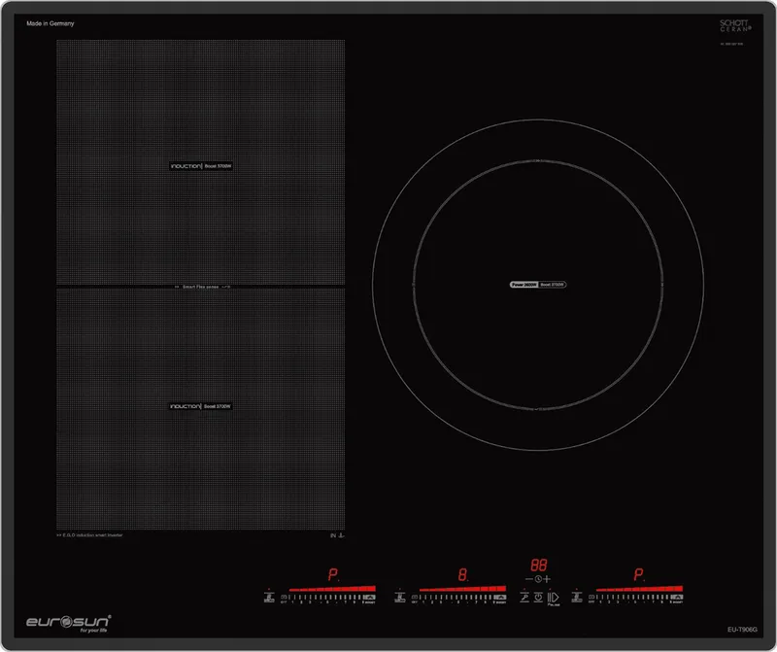
Task: Tap the timer minus symbol
Action: click(x=529, y=579)
